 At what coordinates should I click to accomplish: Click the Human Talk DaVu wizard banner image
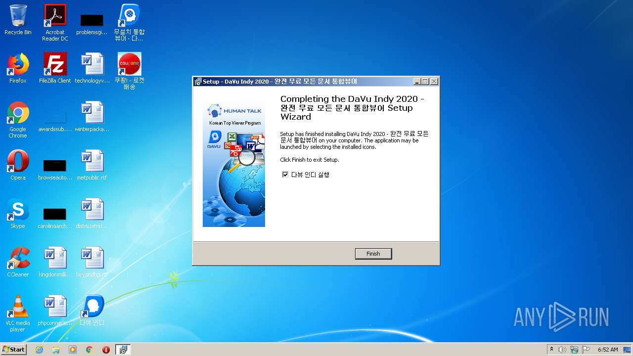[234, 165]
